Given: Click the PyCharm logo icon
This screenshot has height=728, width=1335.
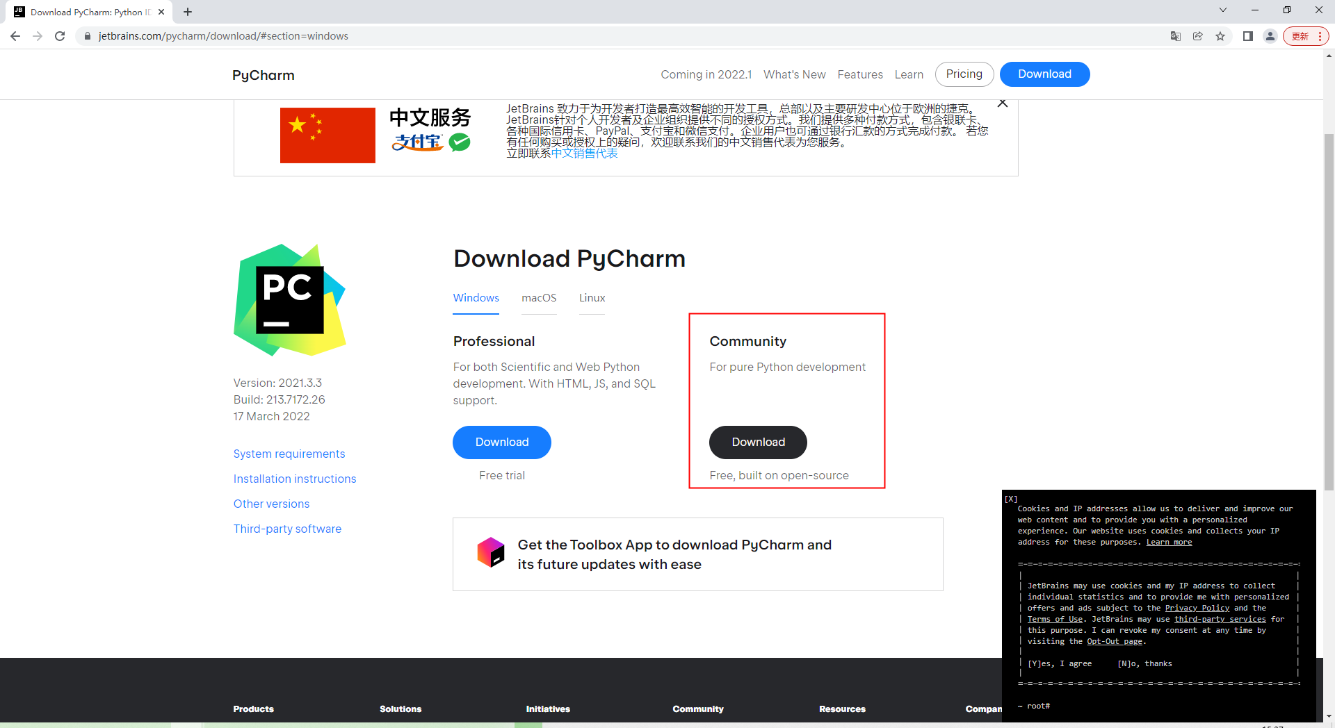Looking at the screenshot, I should 290,300.
